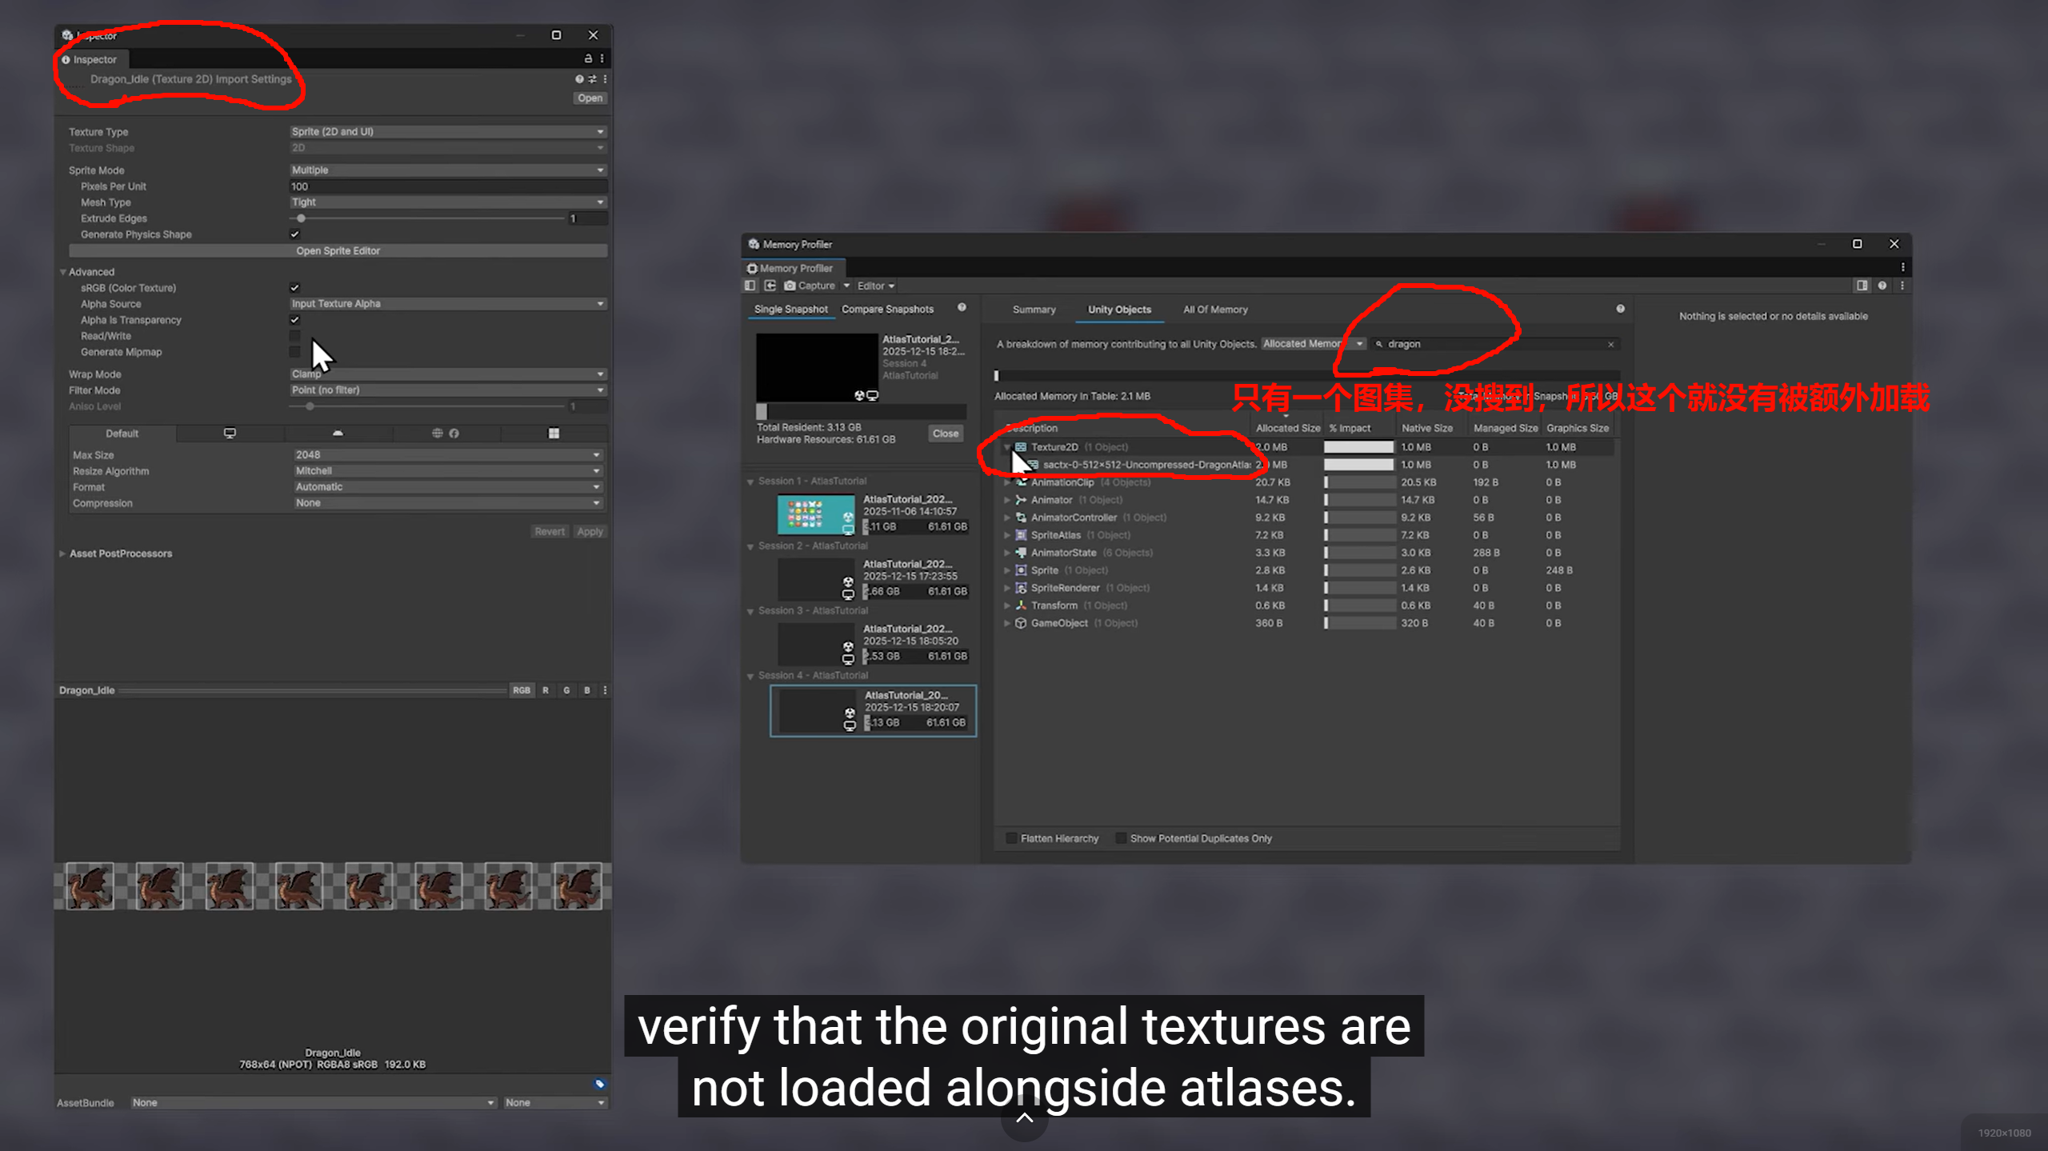Open the Filter Mode dropdown
The width and height of the screenshot is (2048, 1151).
(447, 390)
